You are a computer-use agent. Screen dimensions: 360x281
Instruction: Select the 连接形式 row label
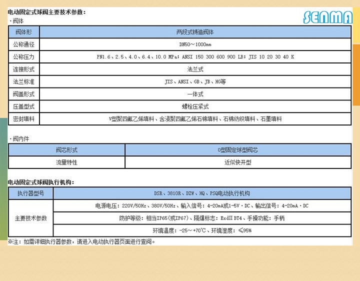(x=24, y=69)
